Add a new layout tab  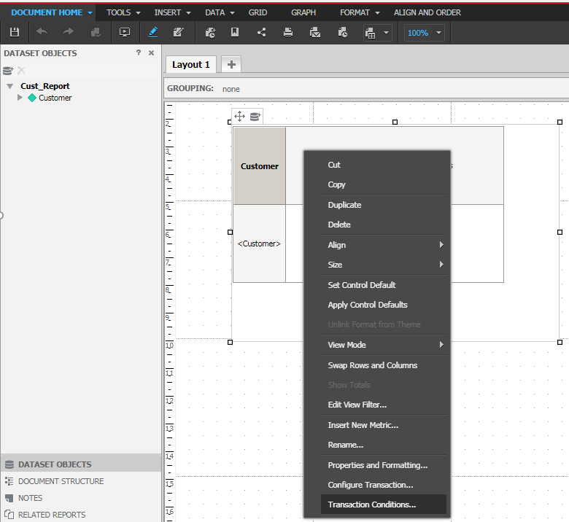[231, 64]
